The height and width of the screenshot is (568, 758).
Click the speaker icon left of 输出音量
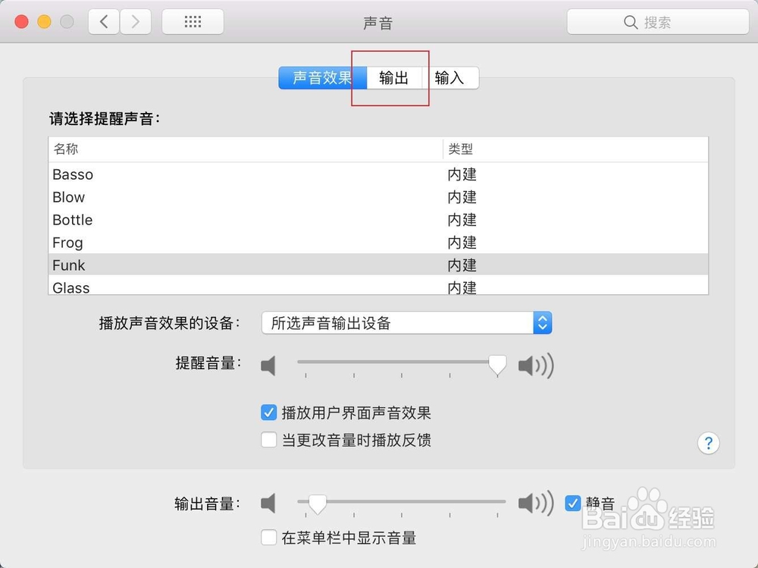coord(269,503)
